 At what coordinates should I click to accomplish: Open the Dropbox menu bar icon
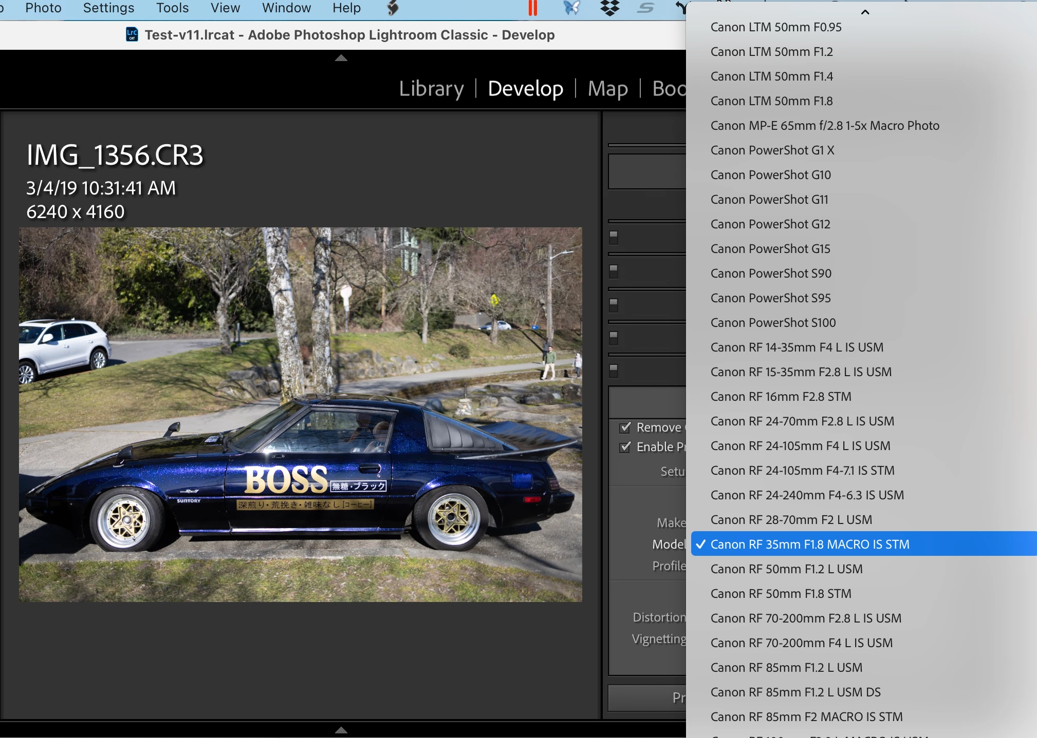(609, 8)
